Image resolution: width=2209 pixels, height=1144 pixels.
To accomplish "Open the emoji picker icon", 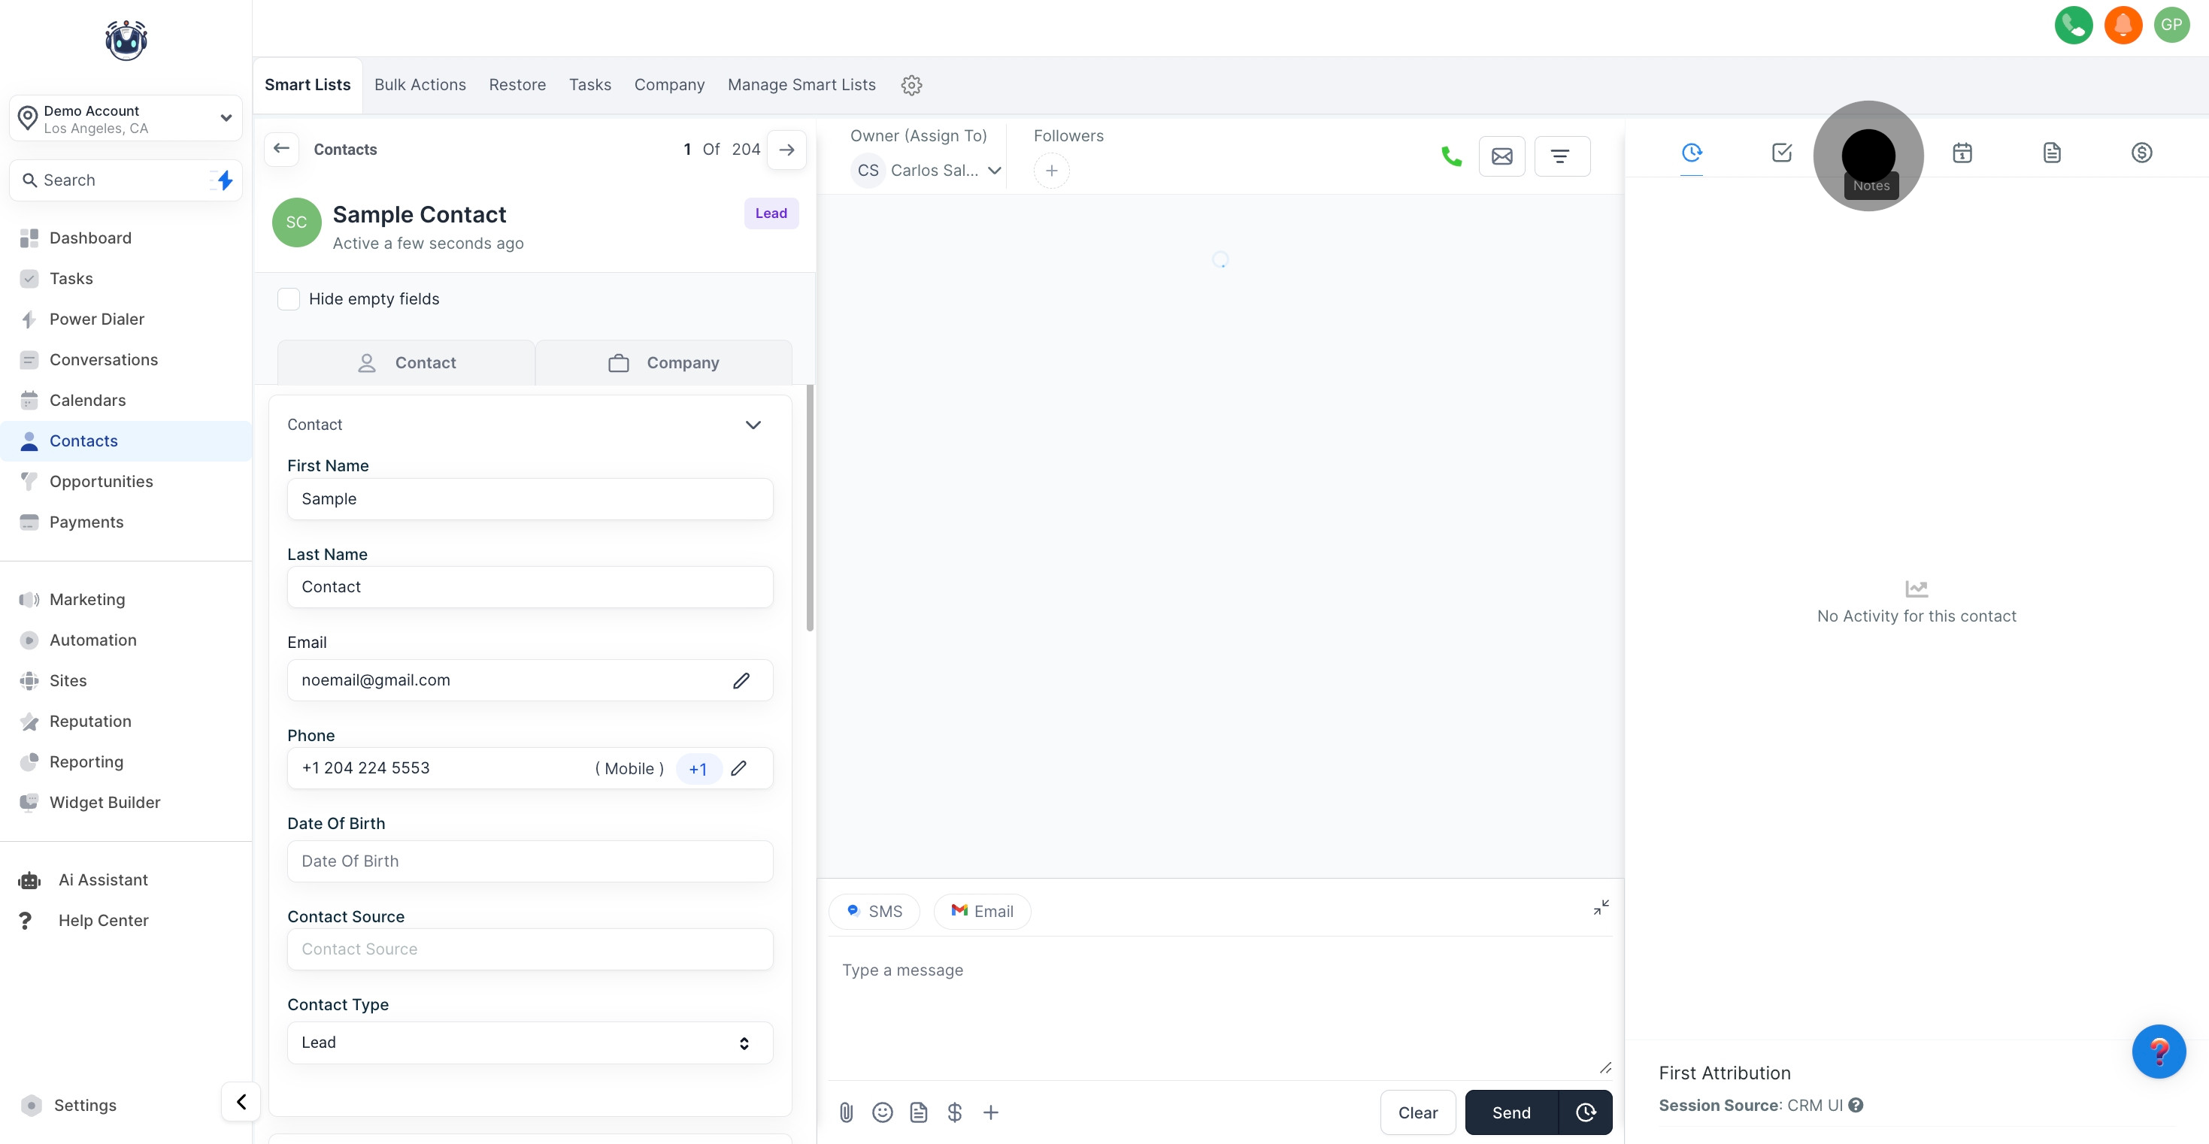I will (x=881, y=1112).
